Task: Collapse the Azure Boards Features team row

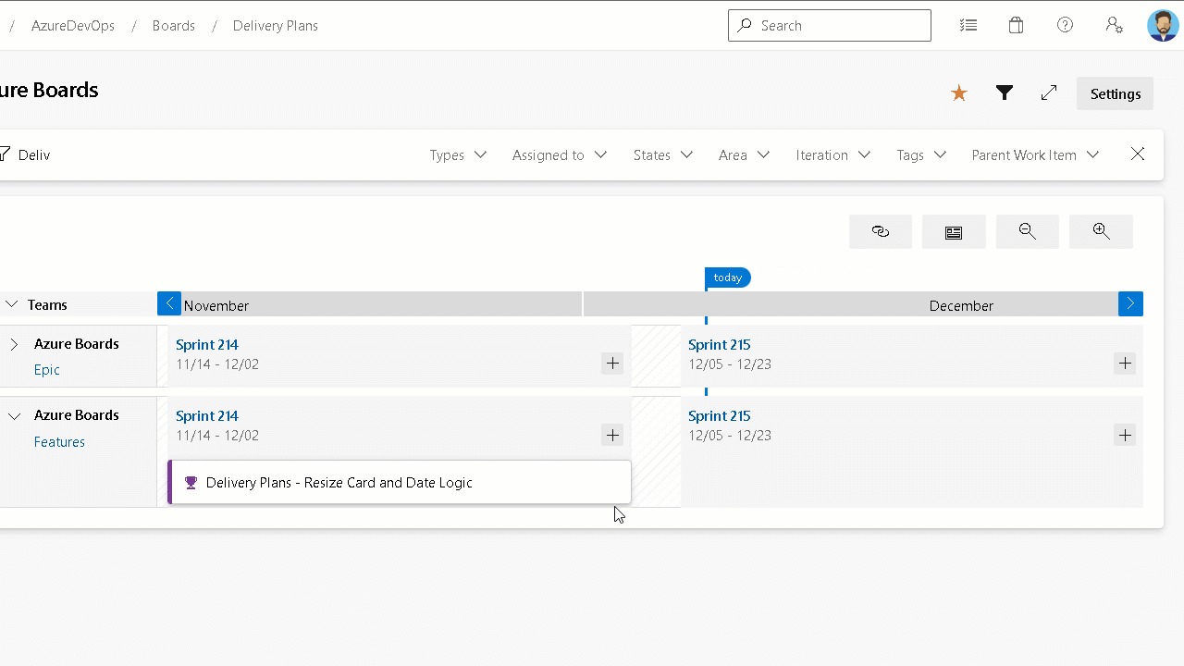Action: coord(14,415)
